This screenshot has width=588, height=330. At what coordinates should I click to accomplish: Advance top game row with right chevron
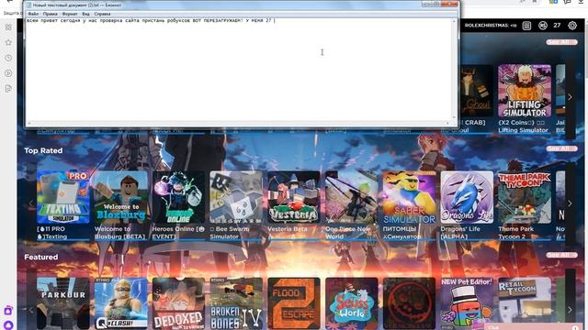pos(570,97)
